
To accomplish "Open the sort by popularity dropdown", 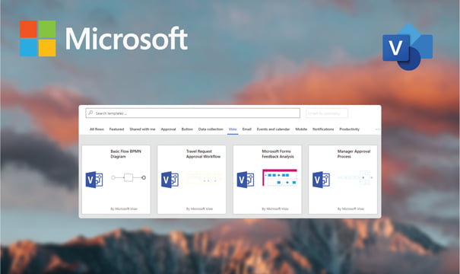I will pyautogui.click(x=327, y=113).
